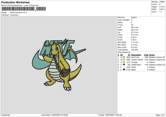Click the Max Stitch value 11.4 mm
The width and height of the screenshot is (166, 117).
pos(134,42)
